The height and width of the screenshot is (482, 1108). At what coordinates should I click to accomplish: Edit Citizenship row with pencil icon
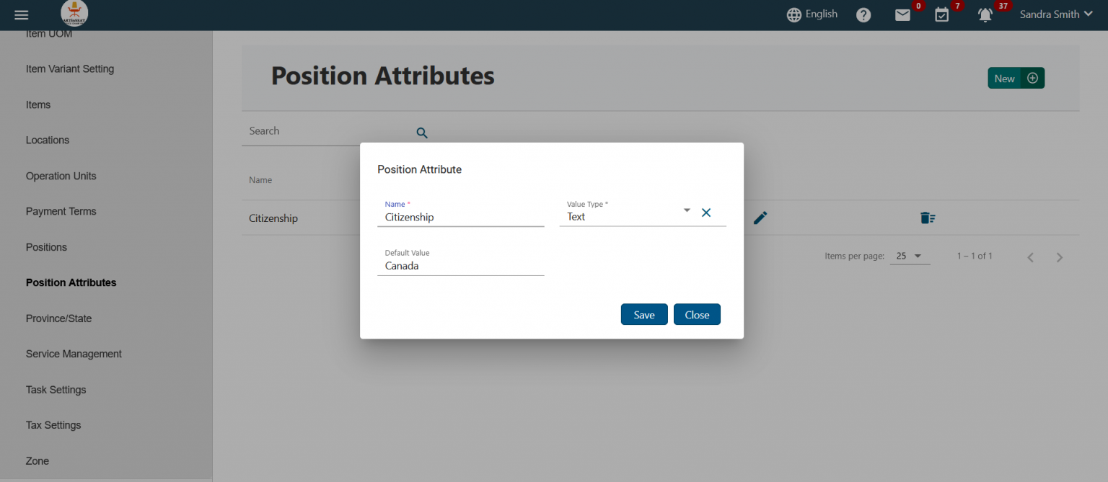pos(760,218)
